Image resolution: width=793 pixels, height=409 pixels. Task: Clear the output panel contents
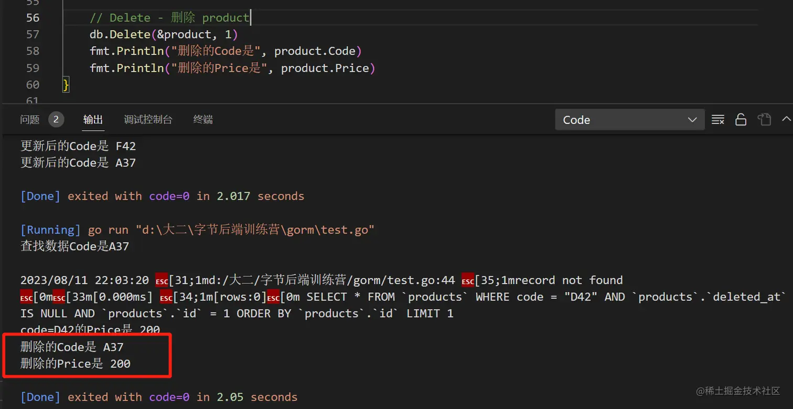(x=717, y=120)
